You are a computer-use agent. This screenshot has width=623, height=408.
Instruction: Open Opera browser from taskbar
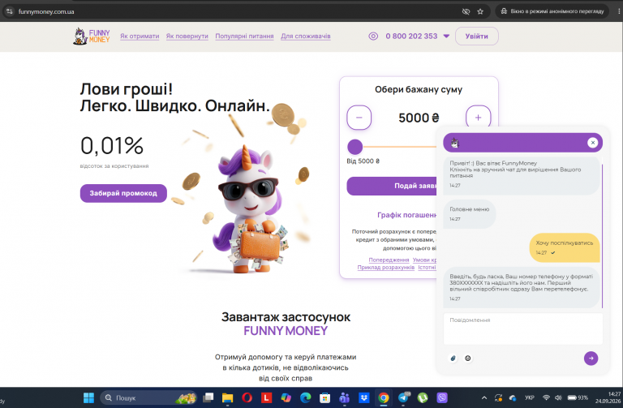[x=247, y=397]
